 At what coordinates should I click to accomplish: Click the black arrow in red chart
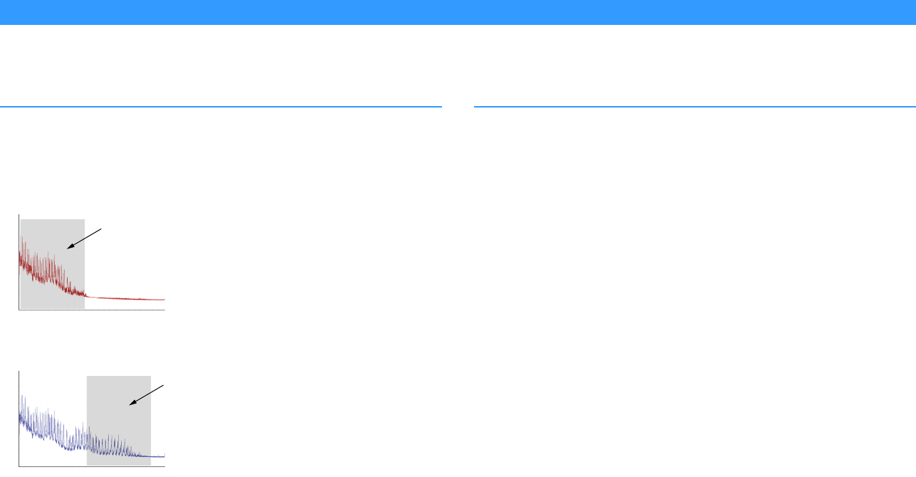pyautogui.click(x=85, y=238)
